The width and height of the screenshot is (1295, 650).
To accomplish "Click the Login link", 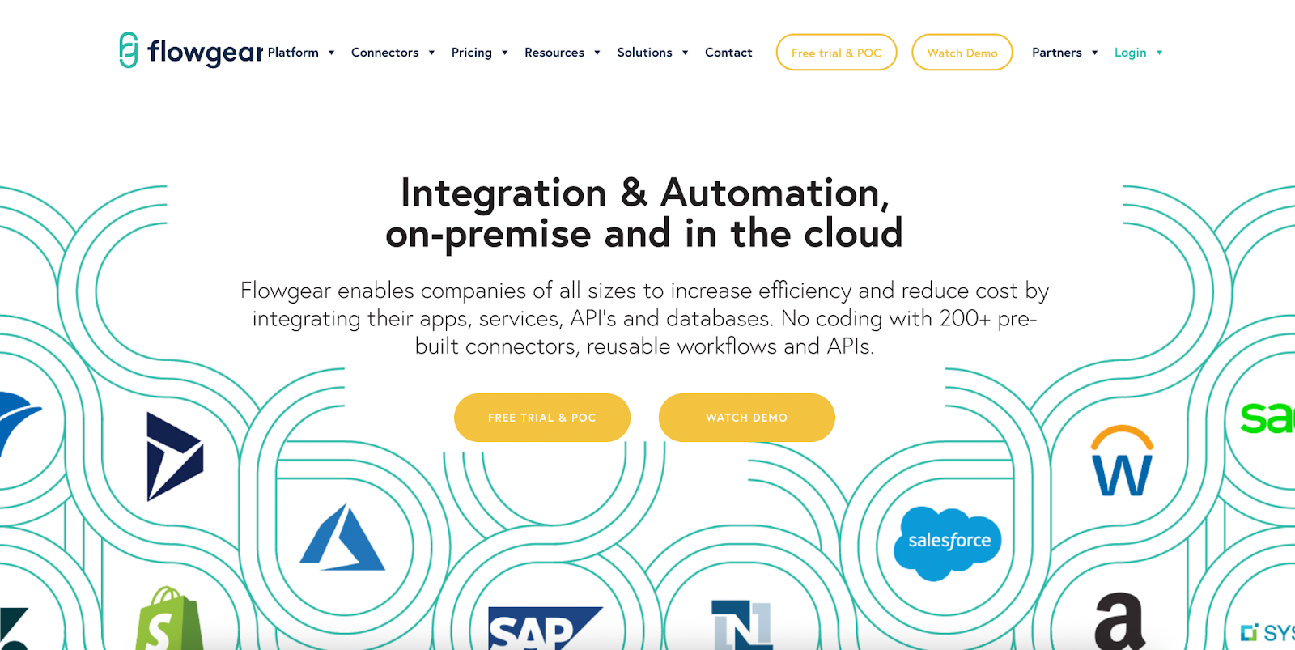I will point(1130,53).
